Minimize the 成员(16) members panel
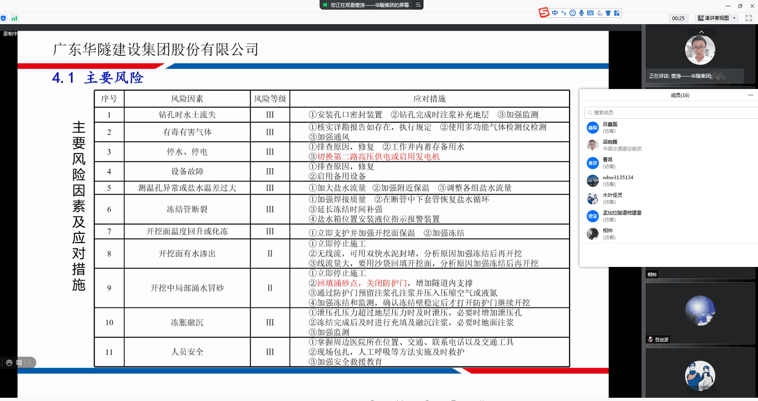This screenshot has width=758, height=401. (x=750, y=95)
